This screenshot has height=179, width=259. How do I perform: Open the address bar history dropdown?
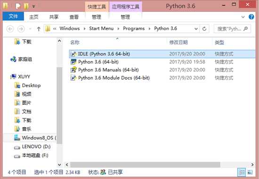pos(196,29)
